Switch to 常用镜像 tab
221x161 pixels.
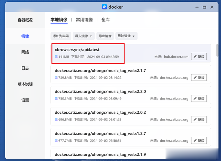click(x=84, y=20)
